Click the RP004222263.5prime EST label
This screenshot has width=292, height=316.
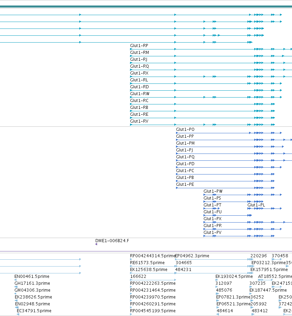(153, 283)
